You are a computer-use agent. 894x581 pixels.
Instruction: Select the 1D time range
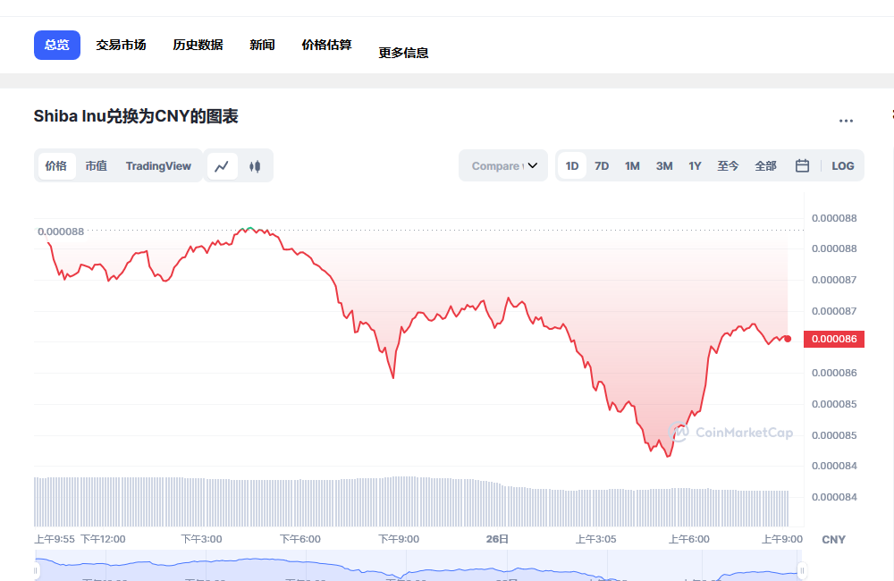point(572,166)
